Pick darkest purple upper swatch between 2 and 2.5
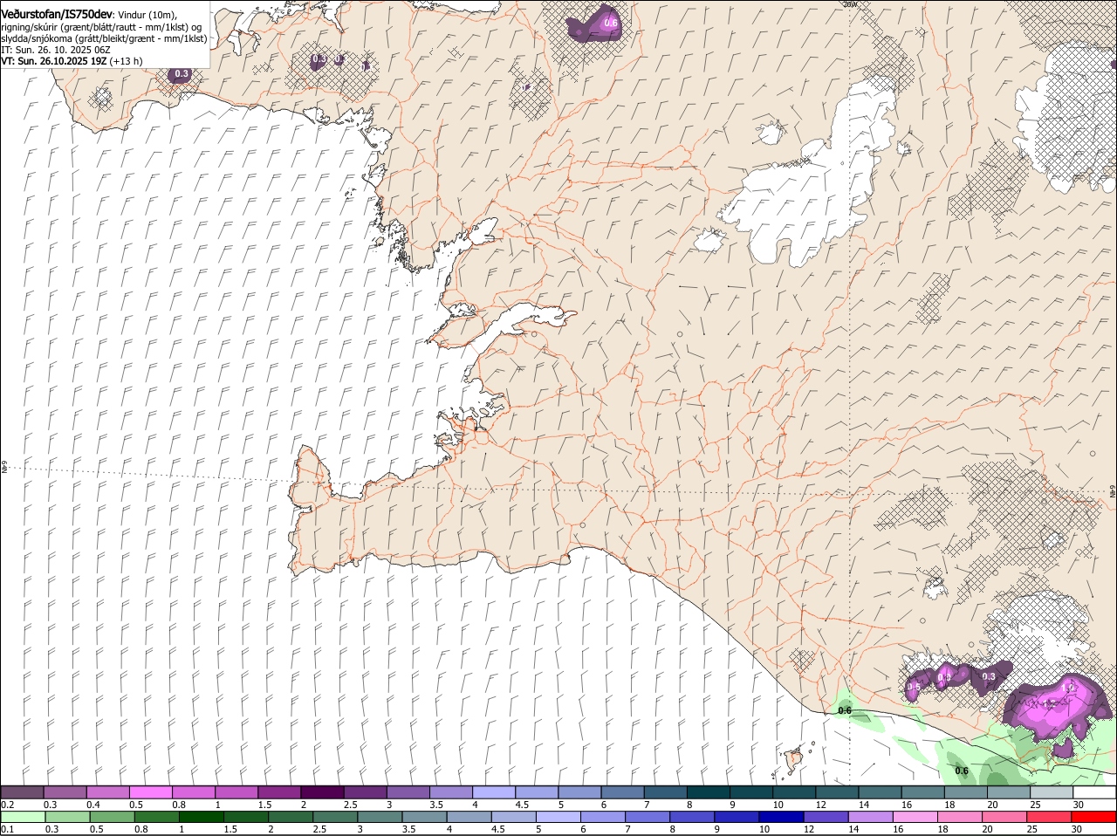 322,791
